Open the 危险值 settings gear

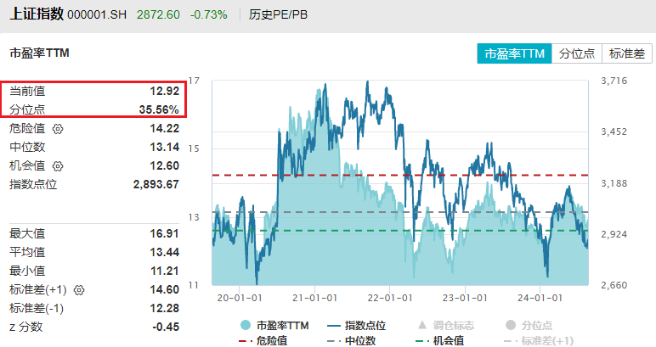coord(59,129)
